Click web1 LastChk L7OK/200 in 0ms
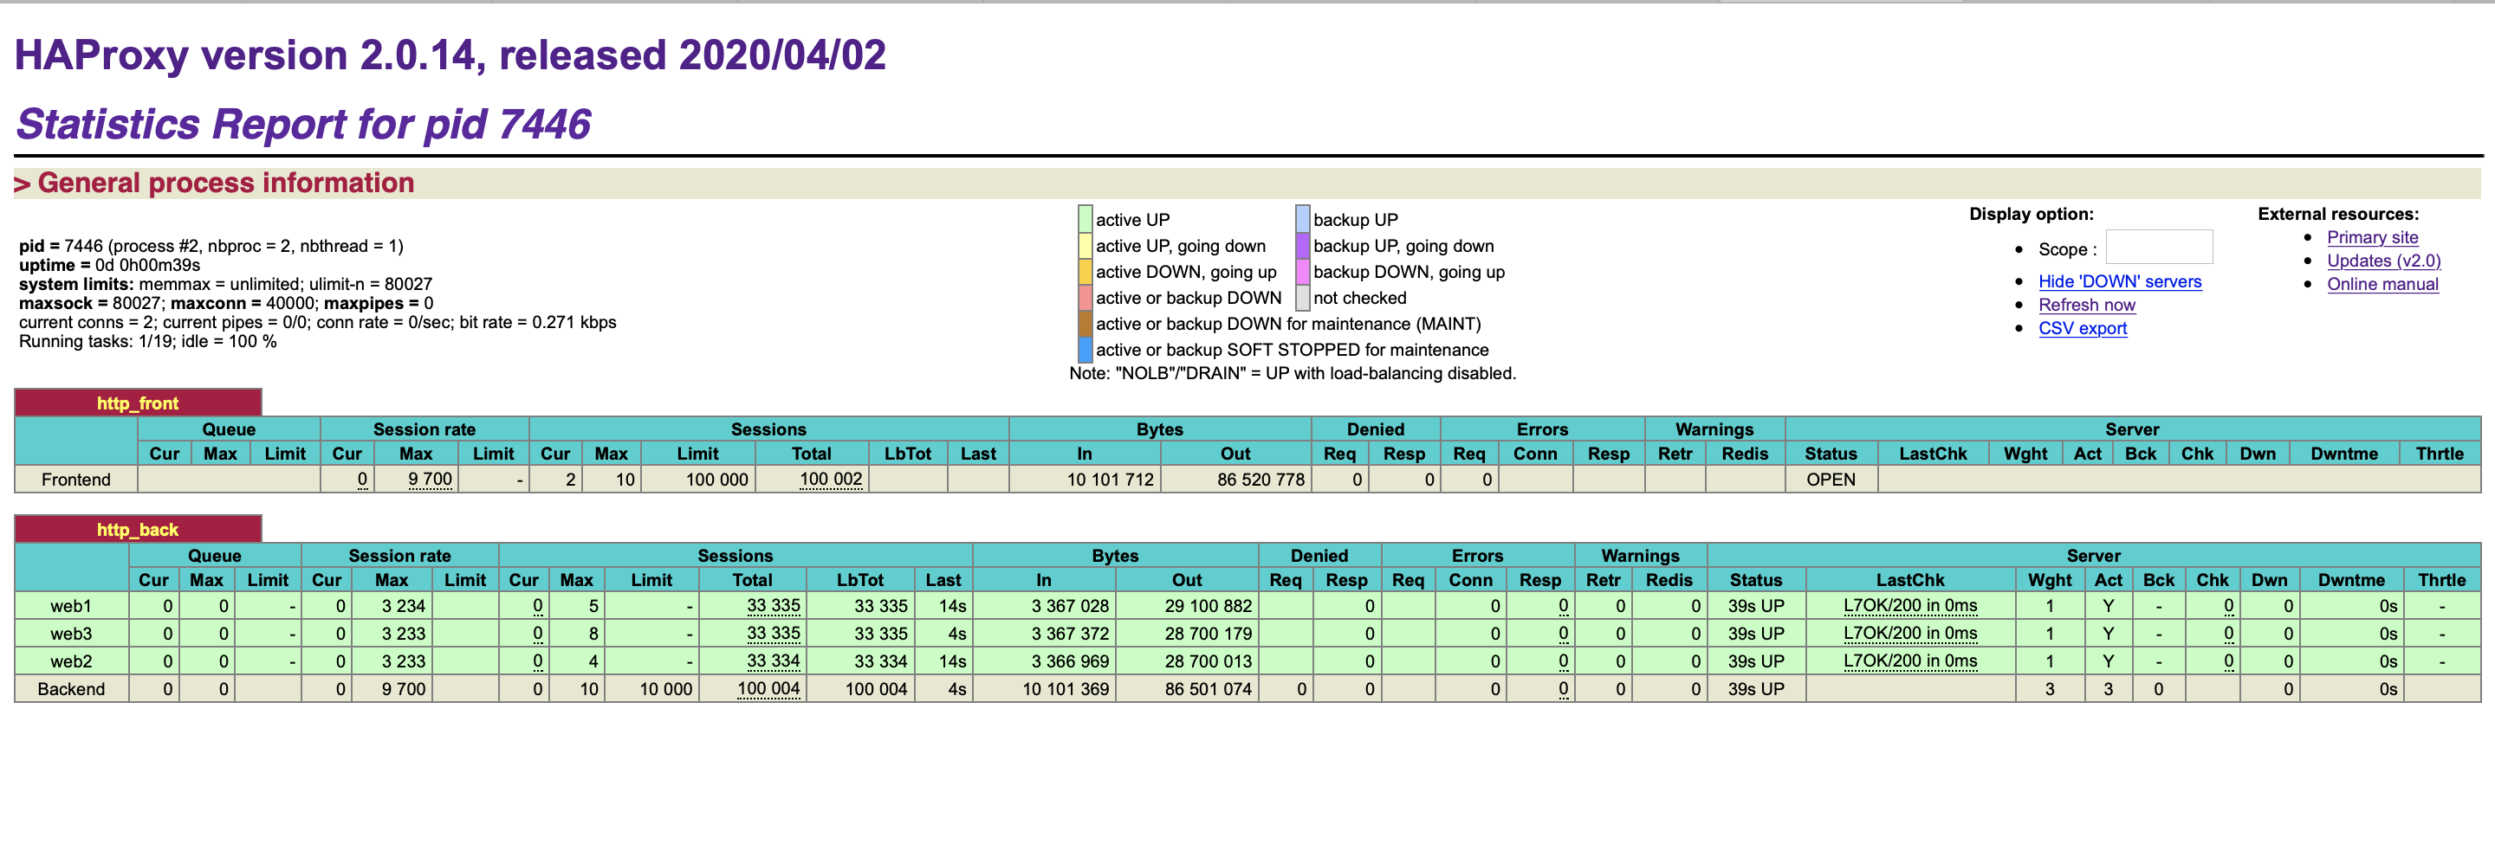 [1910, 605]
